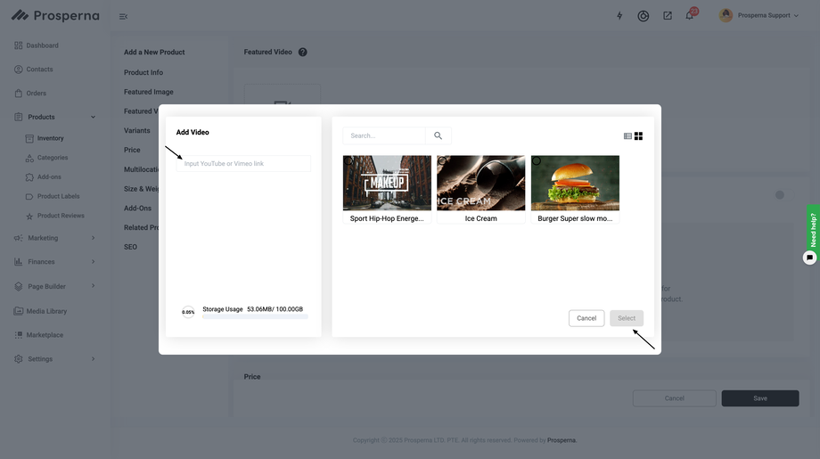Image resolution: width=820 pixels, height=459 pixels.
Task: Click the 0.05% storage usage circle
Action: (x=188, y=312)
